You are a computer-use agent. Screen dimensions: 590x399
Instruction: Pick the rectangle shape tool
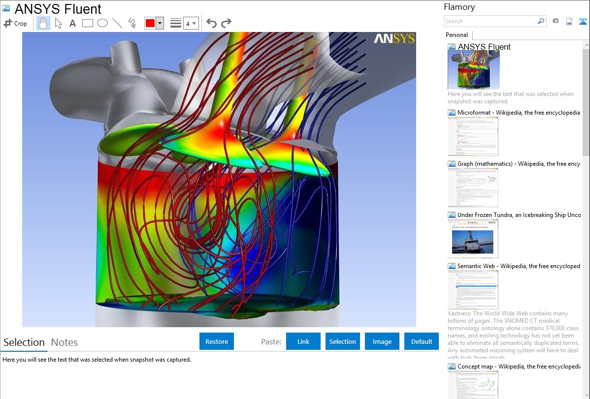[x=88, y=23]
